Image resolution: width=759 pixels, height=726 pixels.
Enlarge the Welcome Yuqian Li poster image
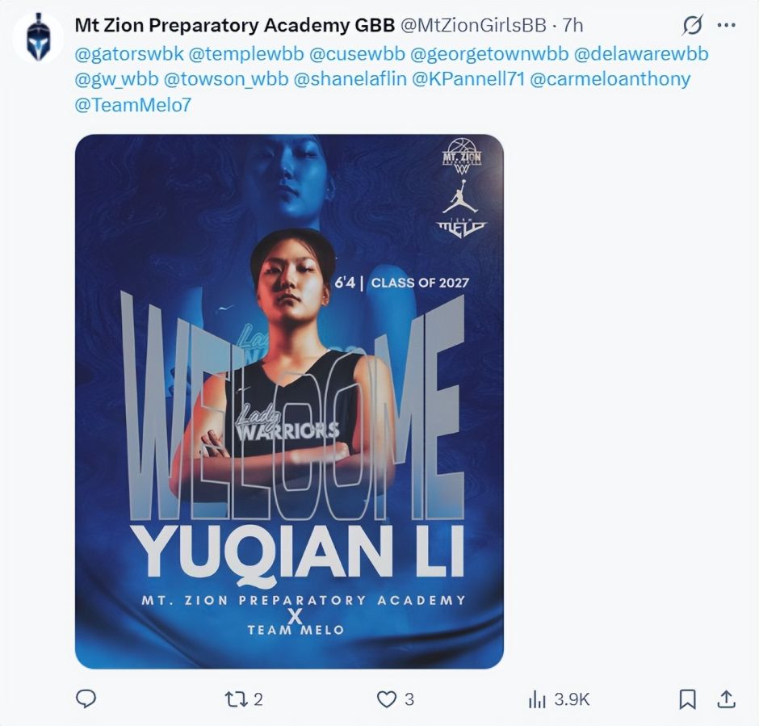click(x=289, y=401)
